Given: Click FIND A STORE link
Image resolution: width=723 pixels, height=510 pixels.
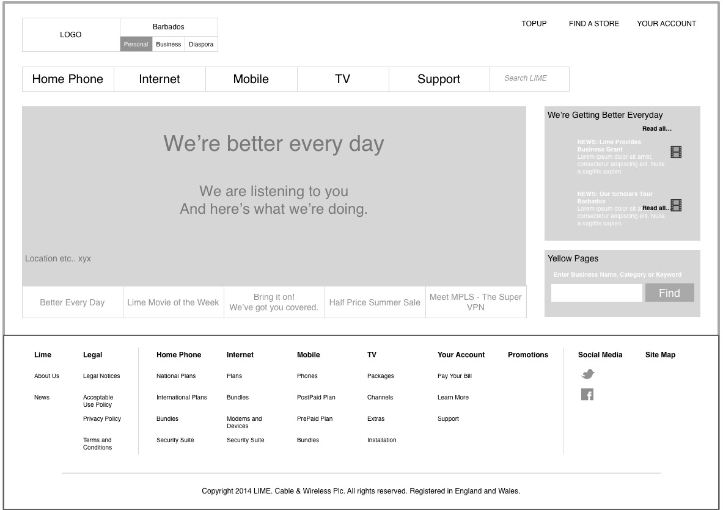Looking at the screenshot, I should click(x=594, y=23).
